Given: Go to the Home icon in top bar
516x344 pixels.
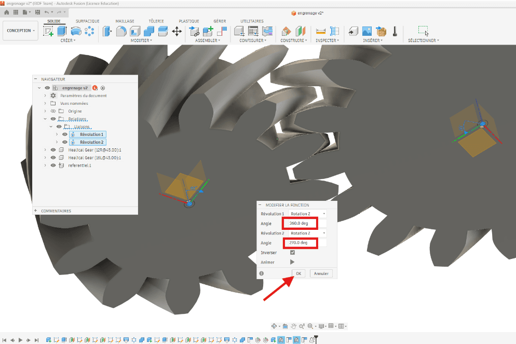Looking at the screenshot, I should click(7, 12).
